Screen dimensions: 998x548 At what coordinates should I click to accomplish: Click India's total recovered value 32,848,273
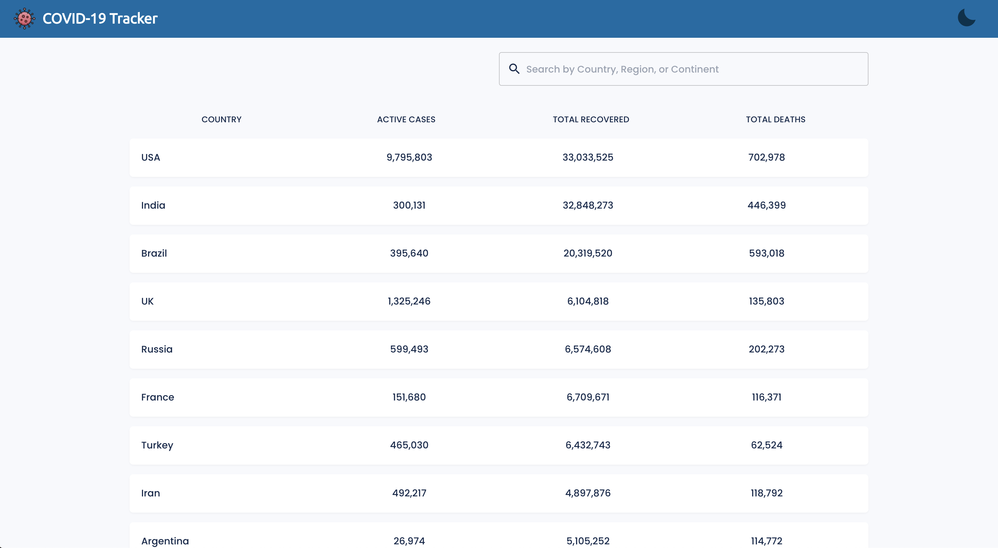(x=588, y=205)
